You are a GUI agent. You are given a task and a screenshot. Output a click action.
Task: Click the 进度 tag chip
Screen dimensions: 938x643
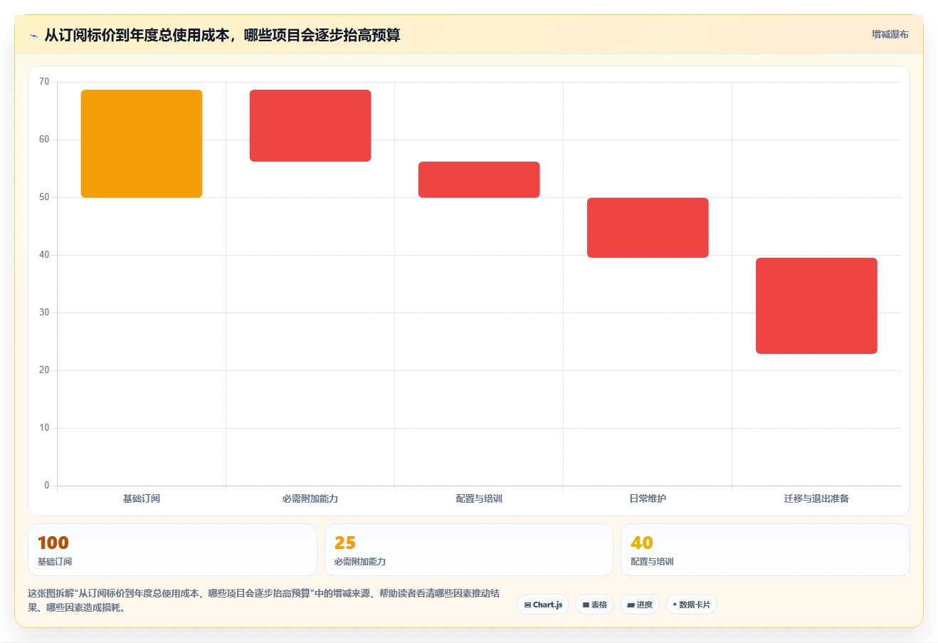(x=640, y=605)
